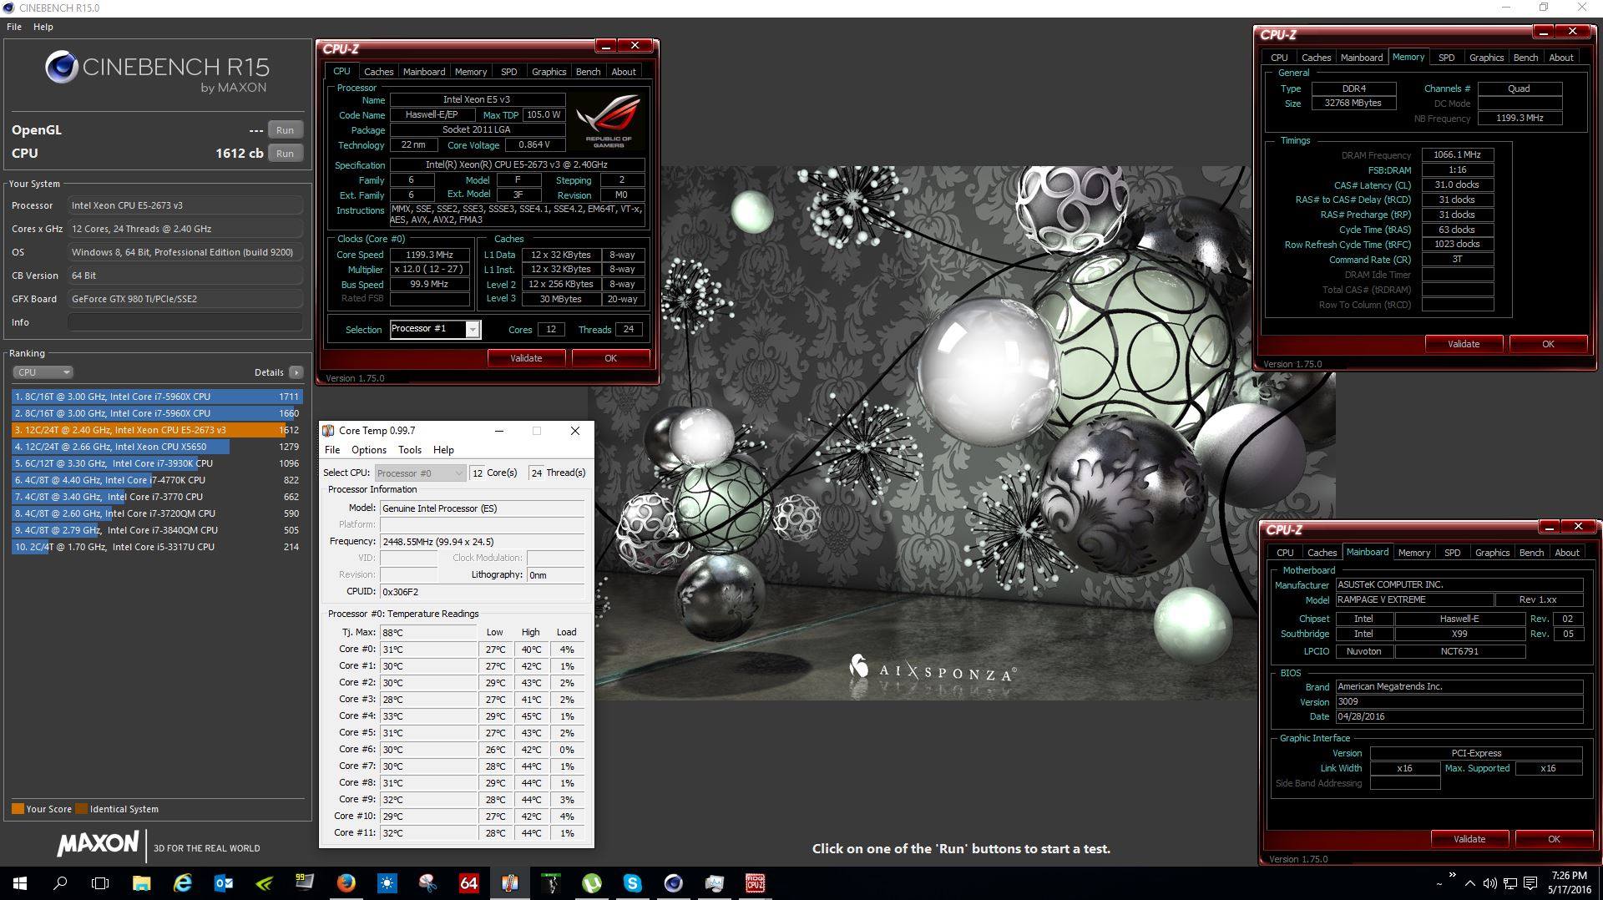
Task: Open Core Temp File menu
Action: pos(332,450)
